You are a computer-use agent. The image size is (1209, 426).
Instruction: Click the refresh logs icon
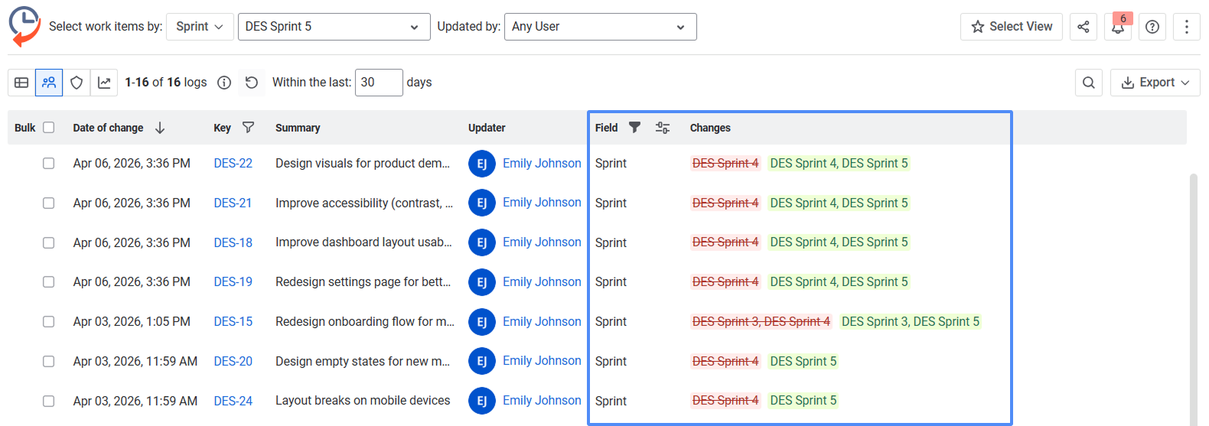tap(252, 83)
